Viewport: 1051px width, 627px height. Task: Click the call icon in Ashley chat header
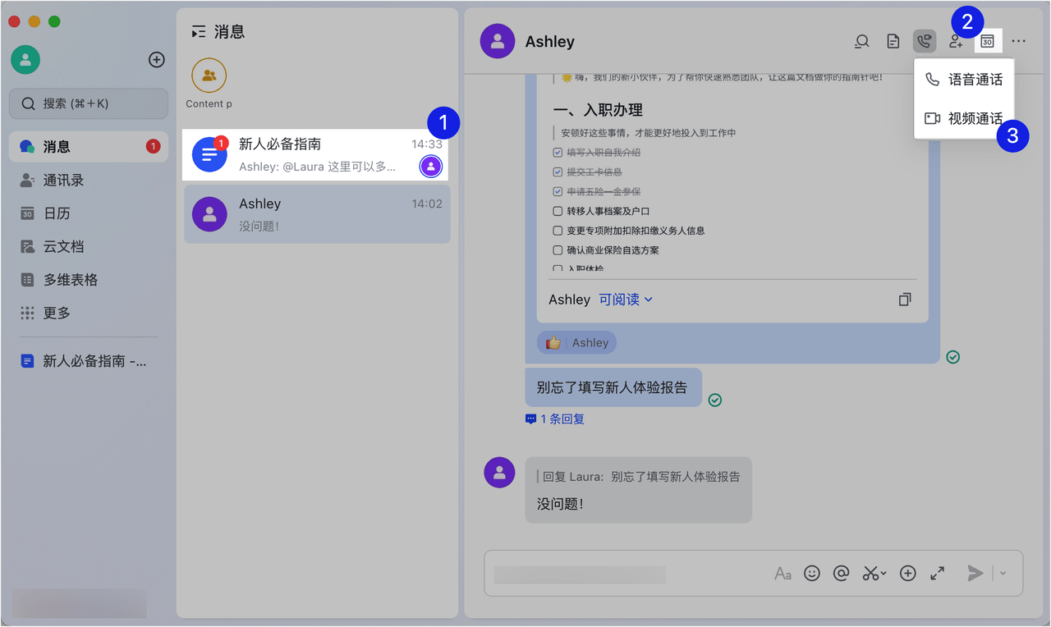coord(925,41)
